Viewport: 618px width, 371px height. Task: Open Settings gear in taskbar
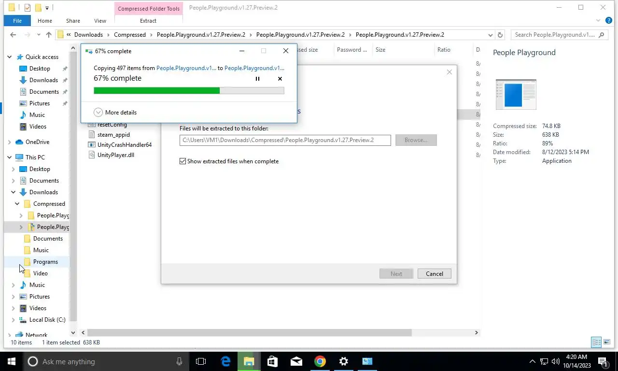tap(344, 361)
